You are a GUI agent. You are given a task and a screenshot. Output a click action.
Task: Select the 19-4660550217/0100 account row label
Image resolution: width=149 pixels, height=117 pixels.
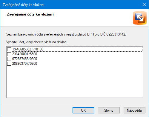click(x=28, y=49)
